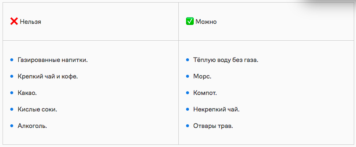Click the Крепкий чай и кофе text
The height and width of the screenshot is (147, 356).
[x=48, y=76]
